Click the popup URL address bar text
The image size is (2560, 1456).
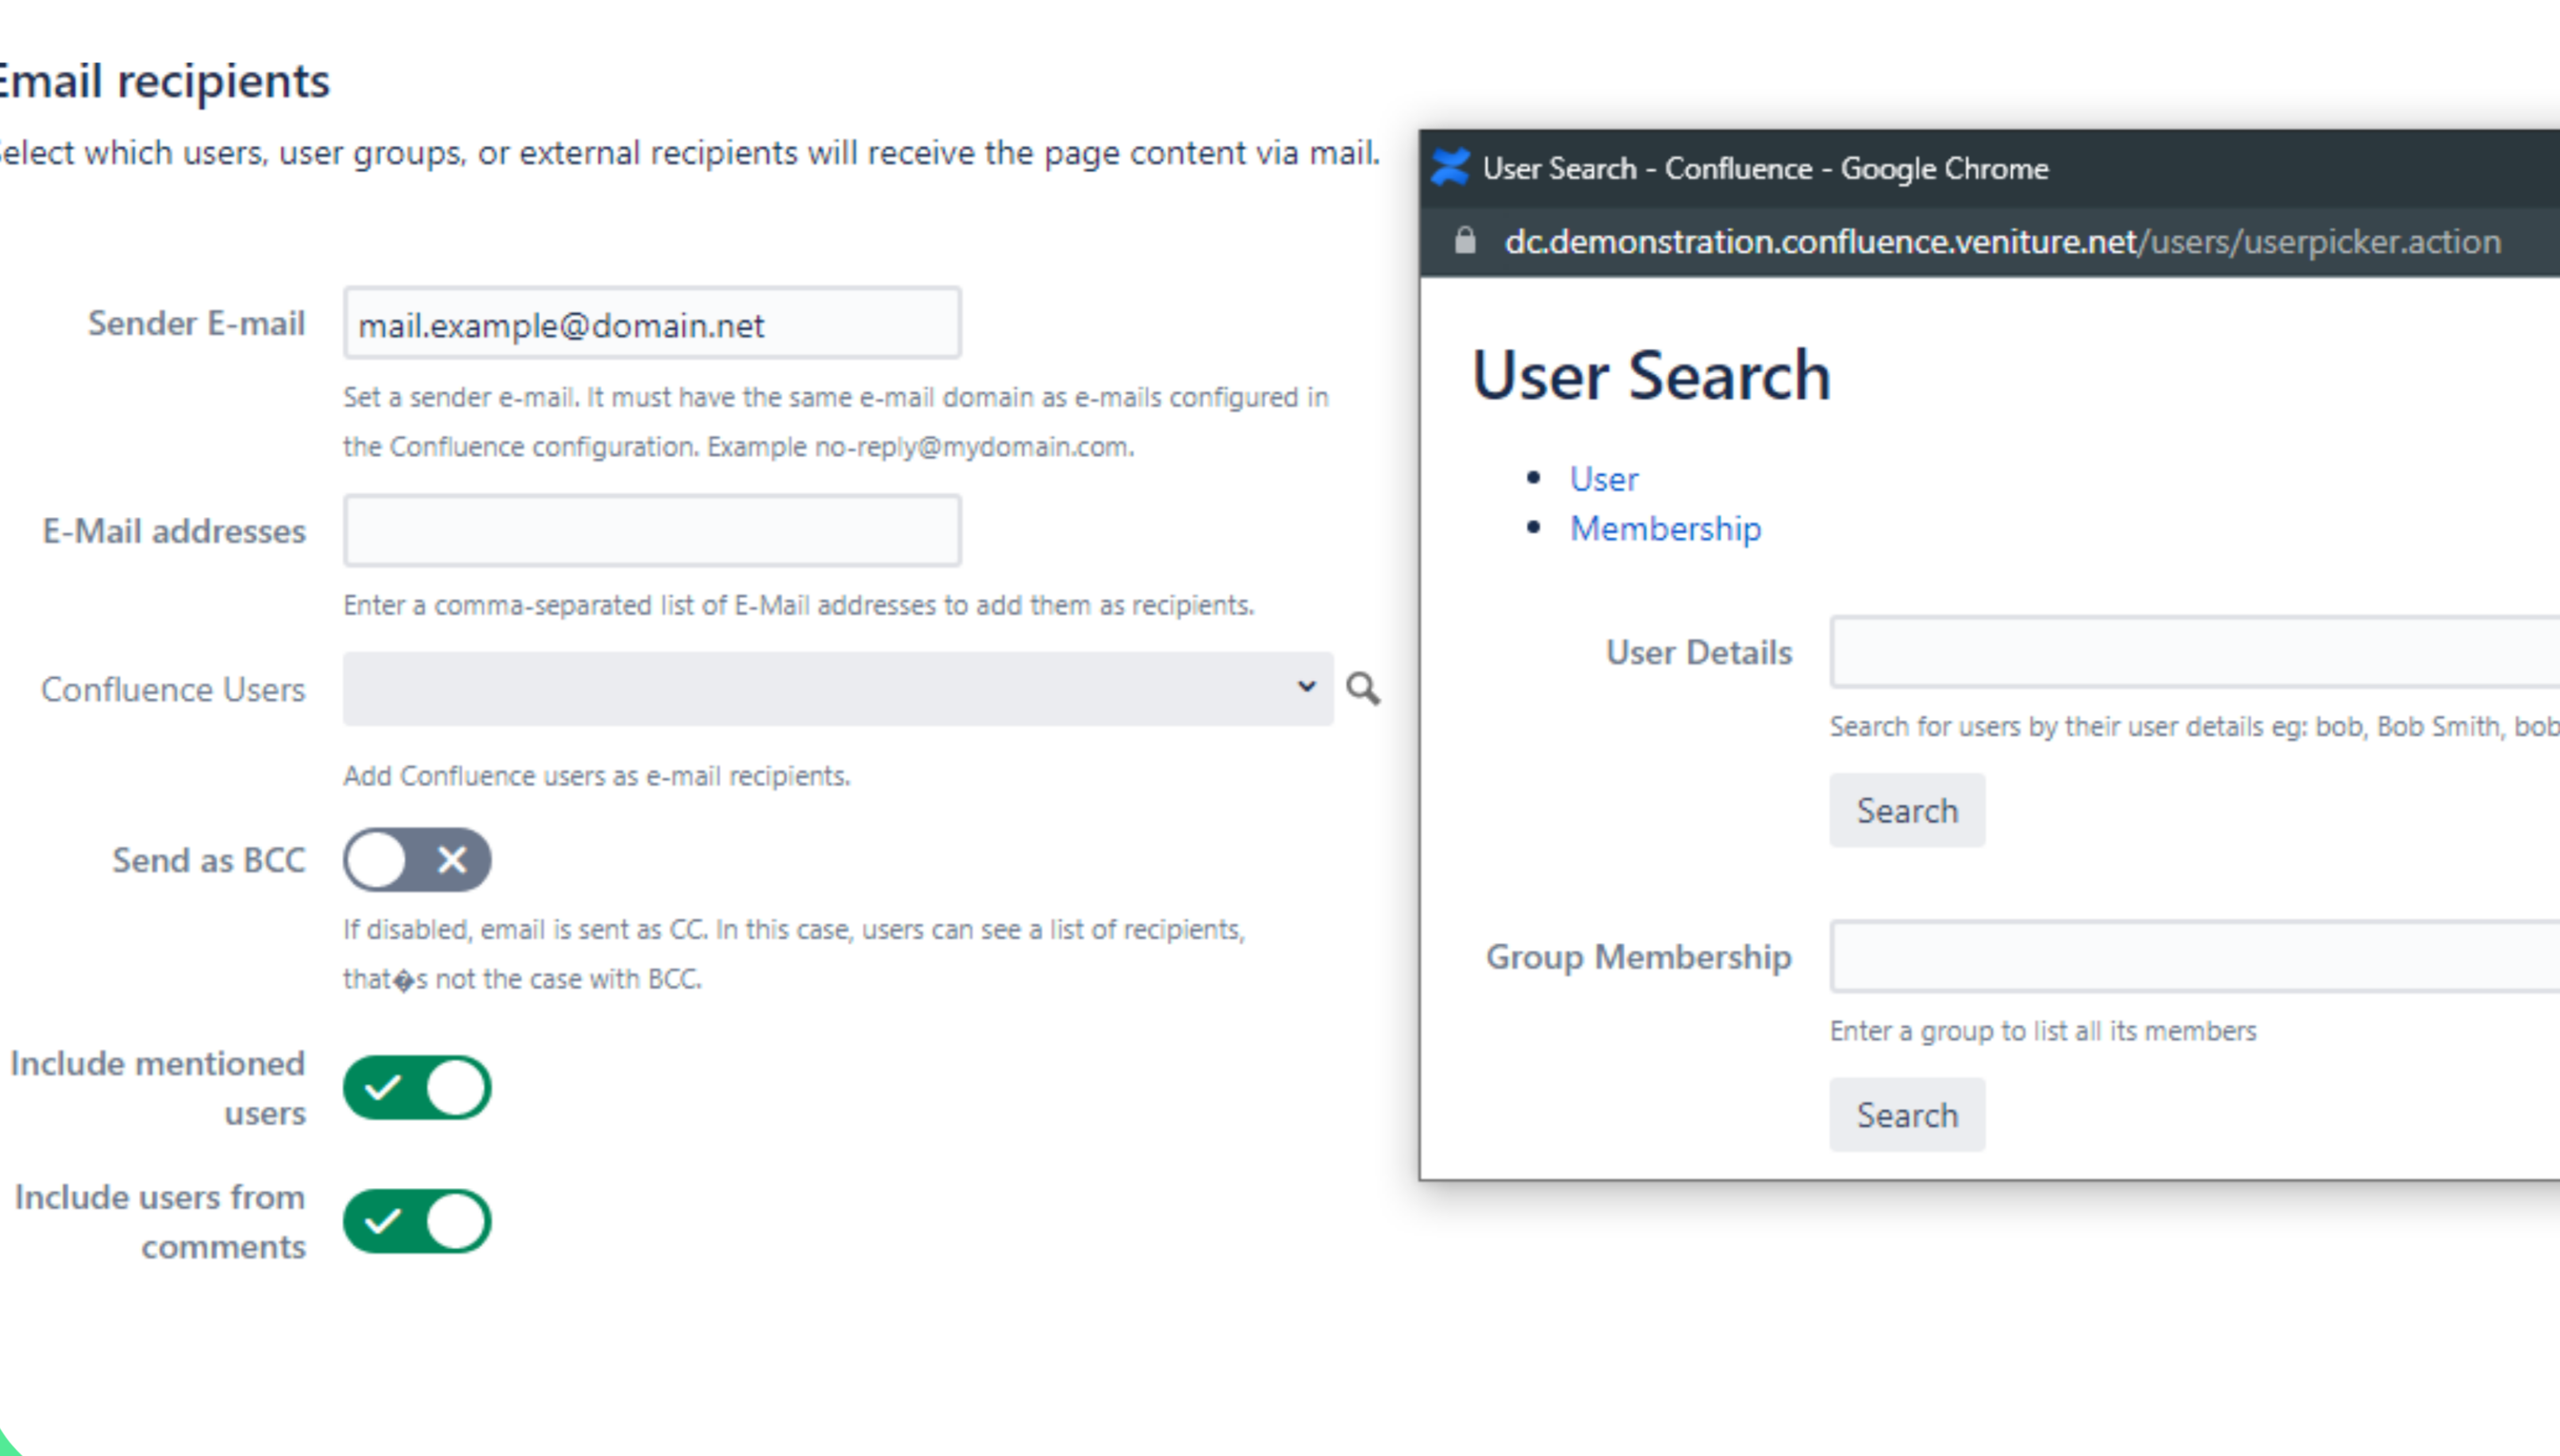(x=2001, y=242)
